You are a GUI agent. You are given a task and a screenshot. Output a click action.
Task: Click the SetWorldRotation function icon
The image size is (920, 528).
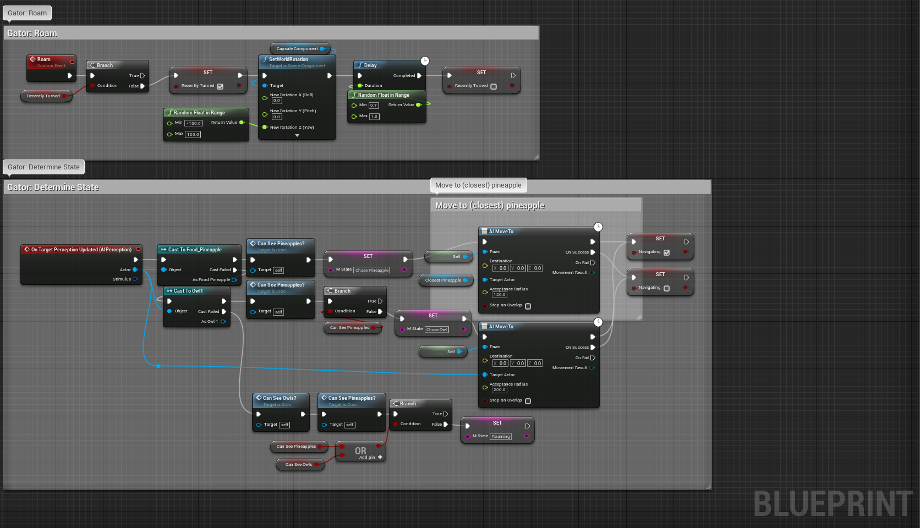point(265,59)
